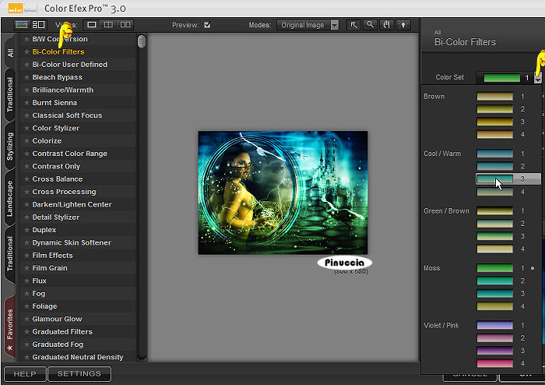
Task: Select the zoom magnifier tool
Action: (x=370, y=25)
